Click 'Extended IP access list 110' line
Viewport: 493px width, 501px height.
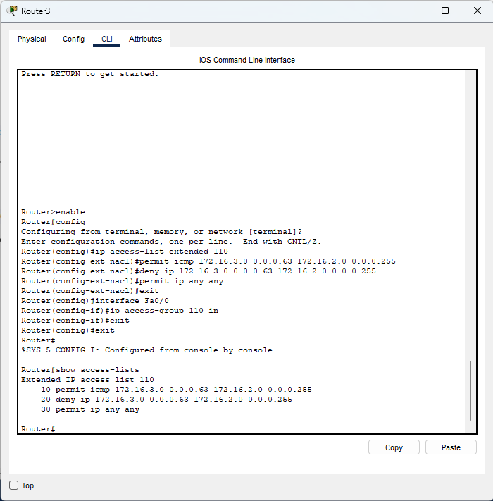tap(87, 380)
